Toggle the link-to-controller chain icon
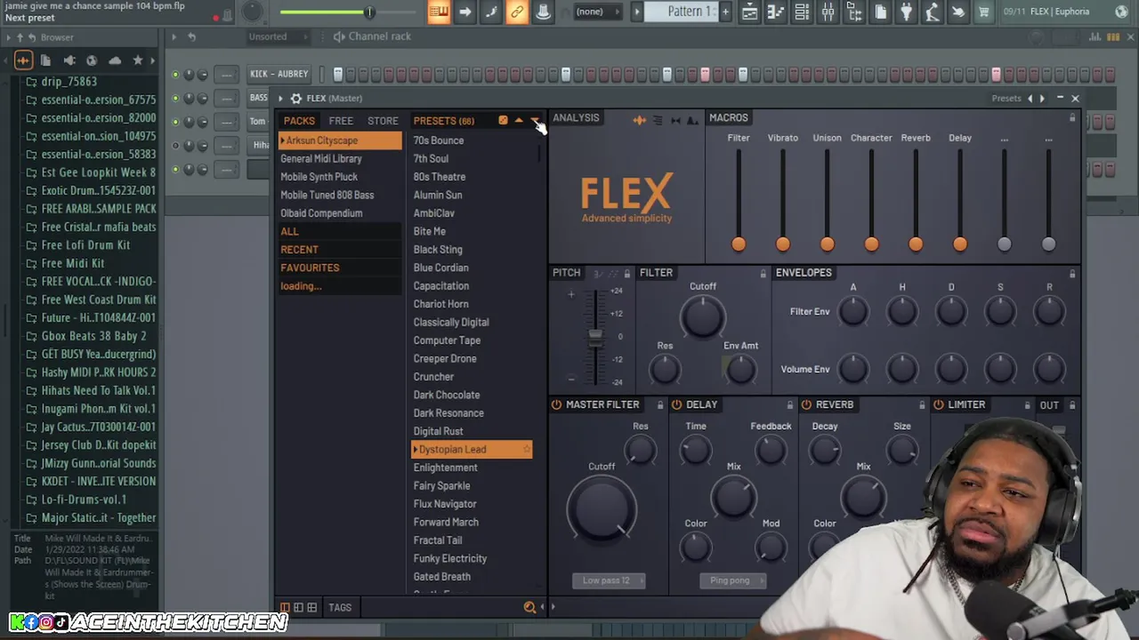1139x640 pixels. [517, 12]
